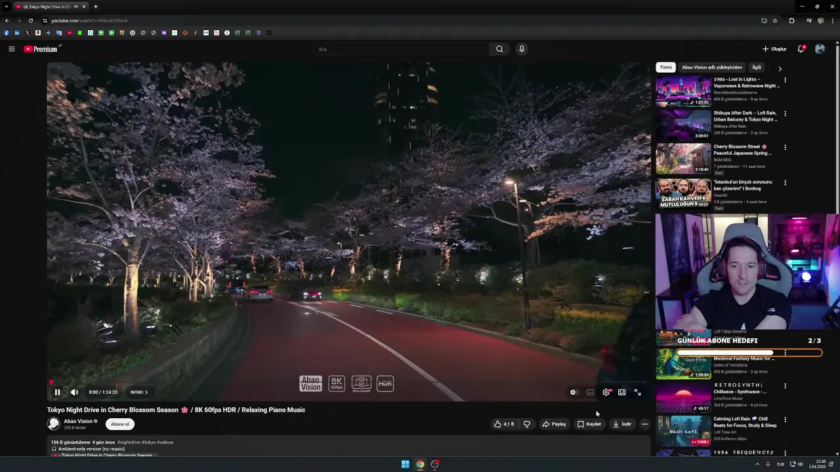Open the Abao Vision channel avatar
This screenshot has height=472, width=840.
(54, 424)
